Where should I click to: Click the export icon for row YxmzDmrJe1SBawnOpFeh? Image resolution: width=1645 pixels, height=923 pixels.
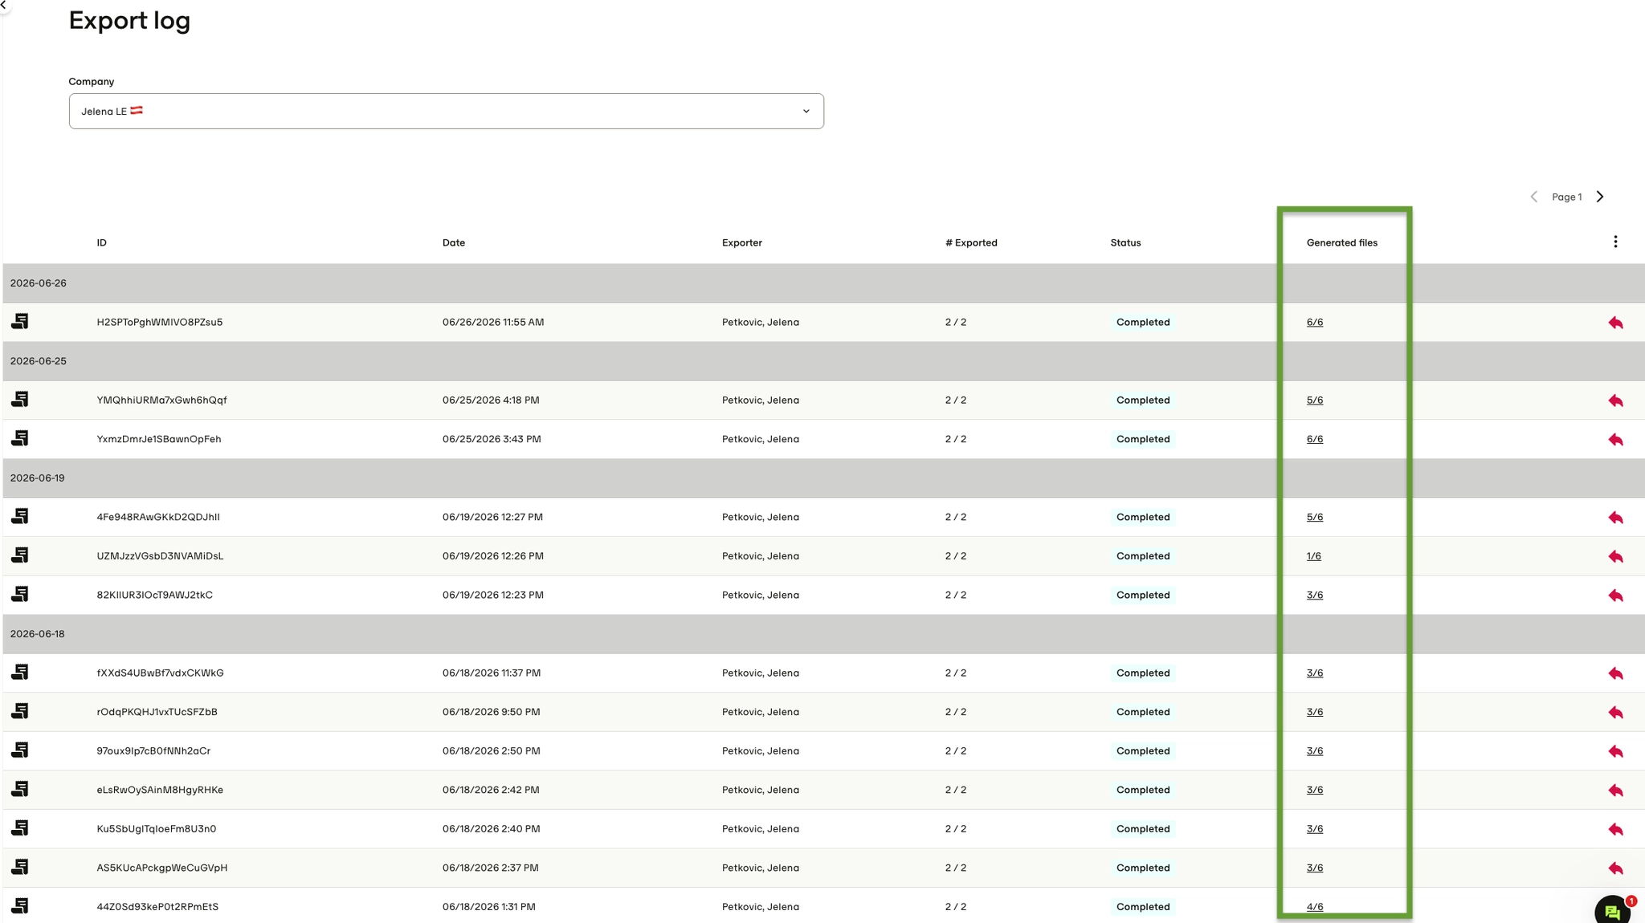(20, 438)
